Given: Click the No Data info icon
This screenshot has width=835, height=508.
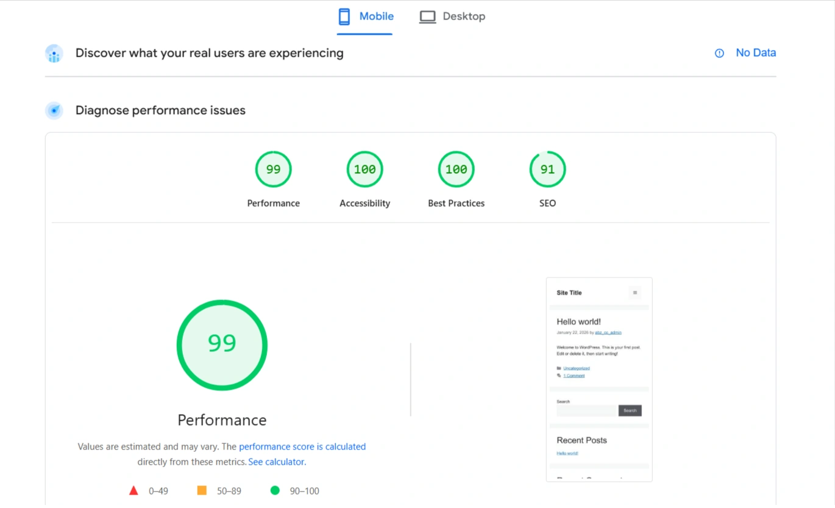Looking at the screenshot, I should point(719,53).
